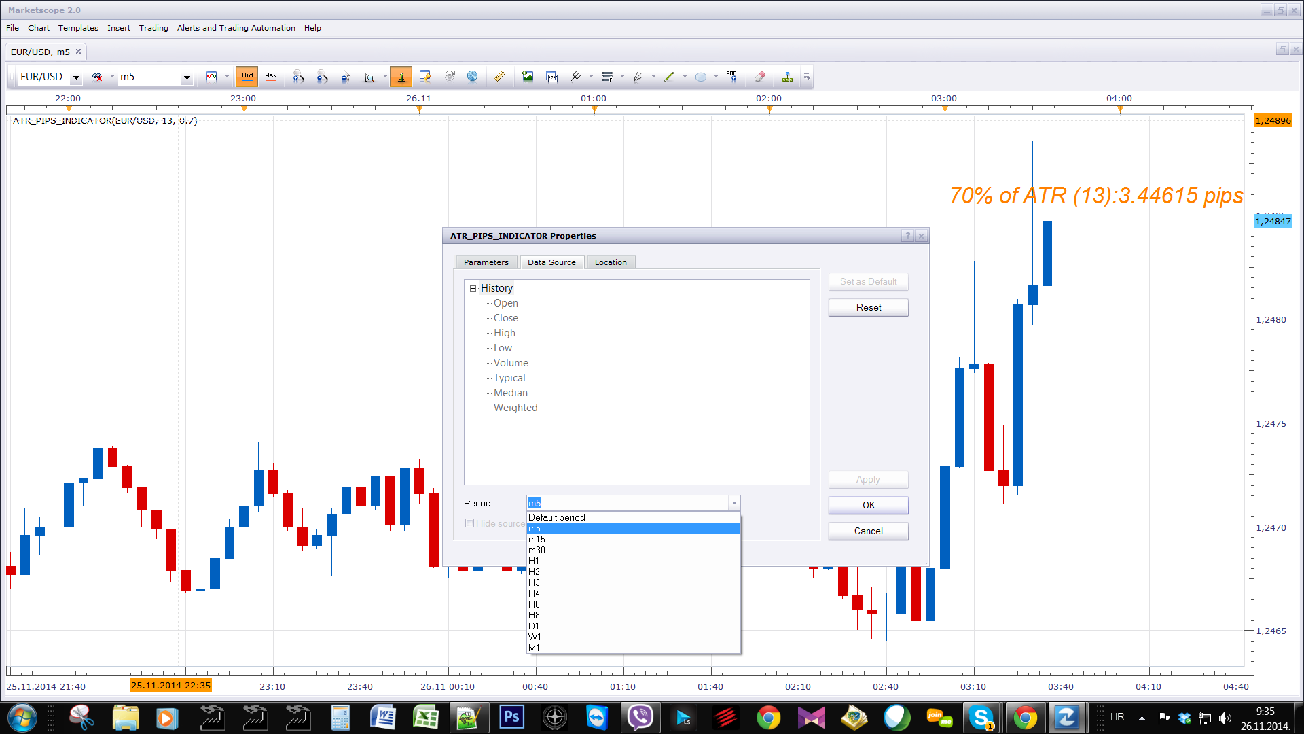Open the EUR/USD instrument dropdown
This screenshot has height=734, width=1304.
(76, 77)
